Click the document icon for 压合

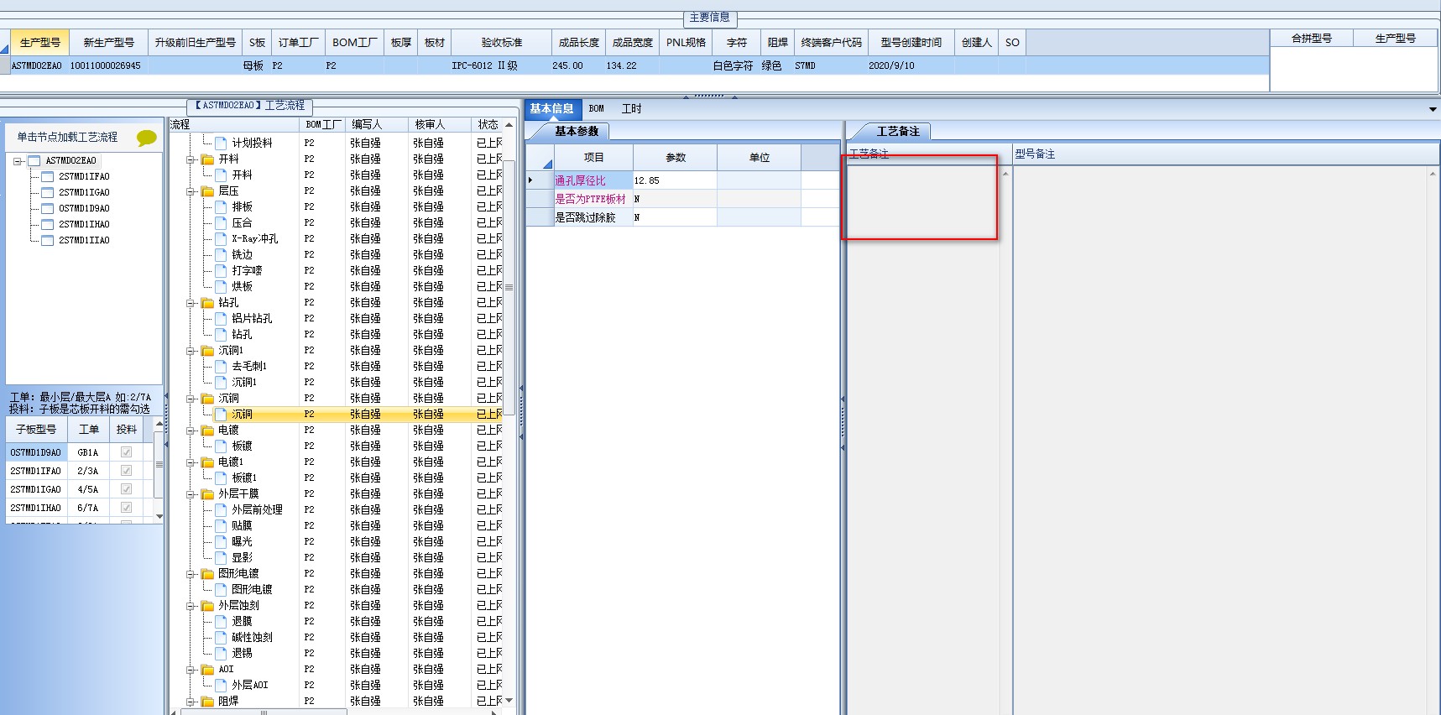pos(221,223)
